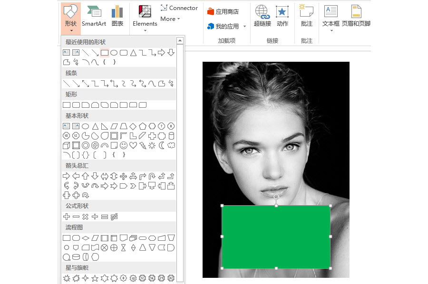Choose the ellipse in recently used shapes
Viewport: 428px width, 284px height.
tap(114, 53)
